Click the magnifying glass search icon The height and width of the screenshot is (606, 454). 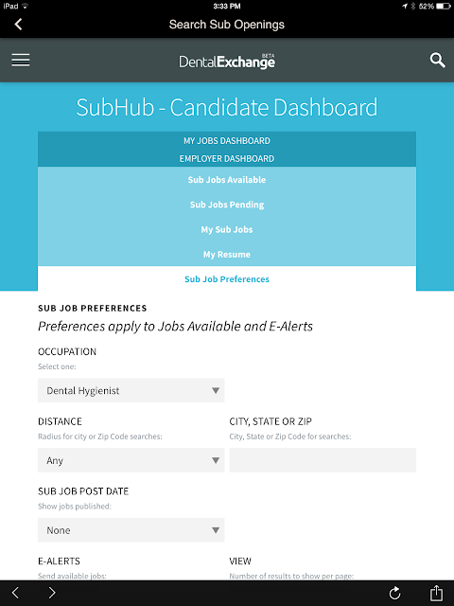click(x=437, y=61)
